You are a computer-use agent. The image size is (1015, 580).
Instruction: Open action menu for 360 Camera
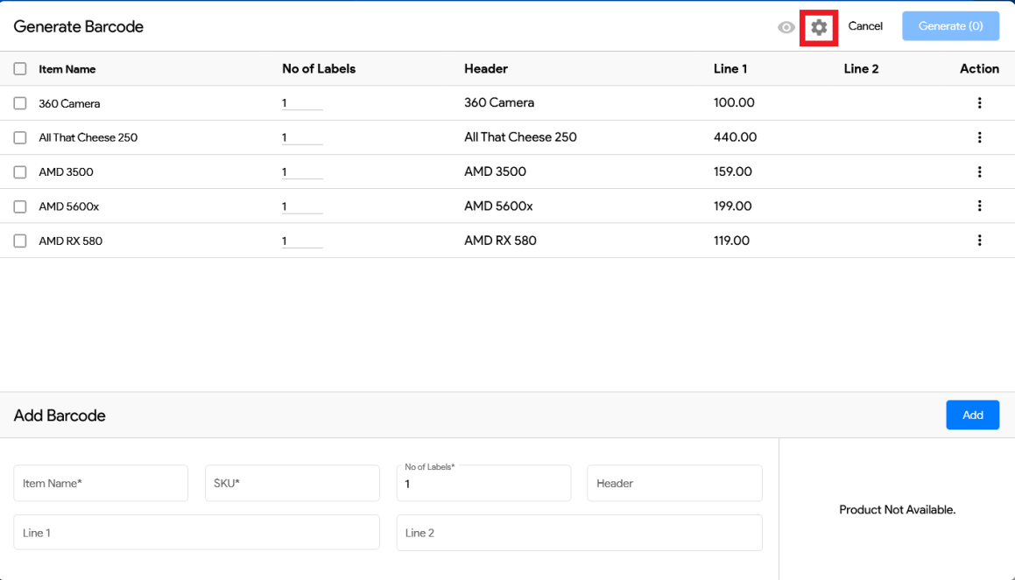(979, 103)
